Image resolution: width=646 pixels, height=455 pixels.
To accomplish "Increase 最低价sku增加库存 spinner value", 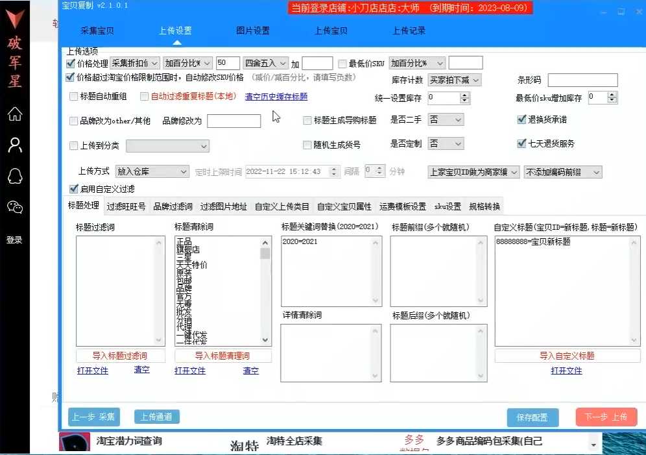I will (612, 95).
